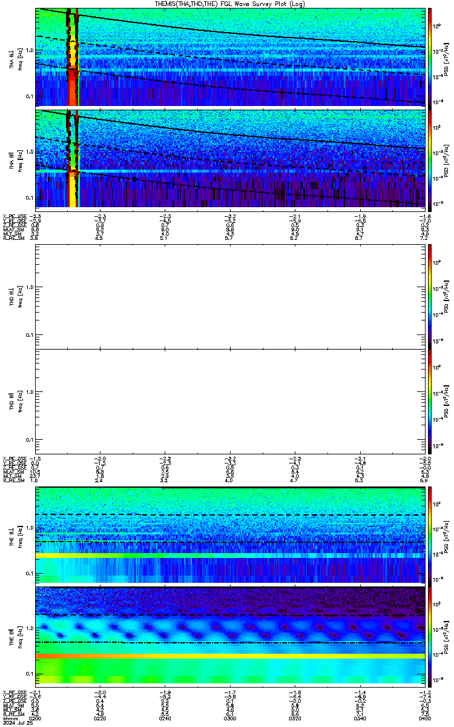Click the empty THD B-perpendicular panel
This screenshot has width=454, height=727.
click(x=230, y=296)
